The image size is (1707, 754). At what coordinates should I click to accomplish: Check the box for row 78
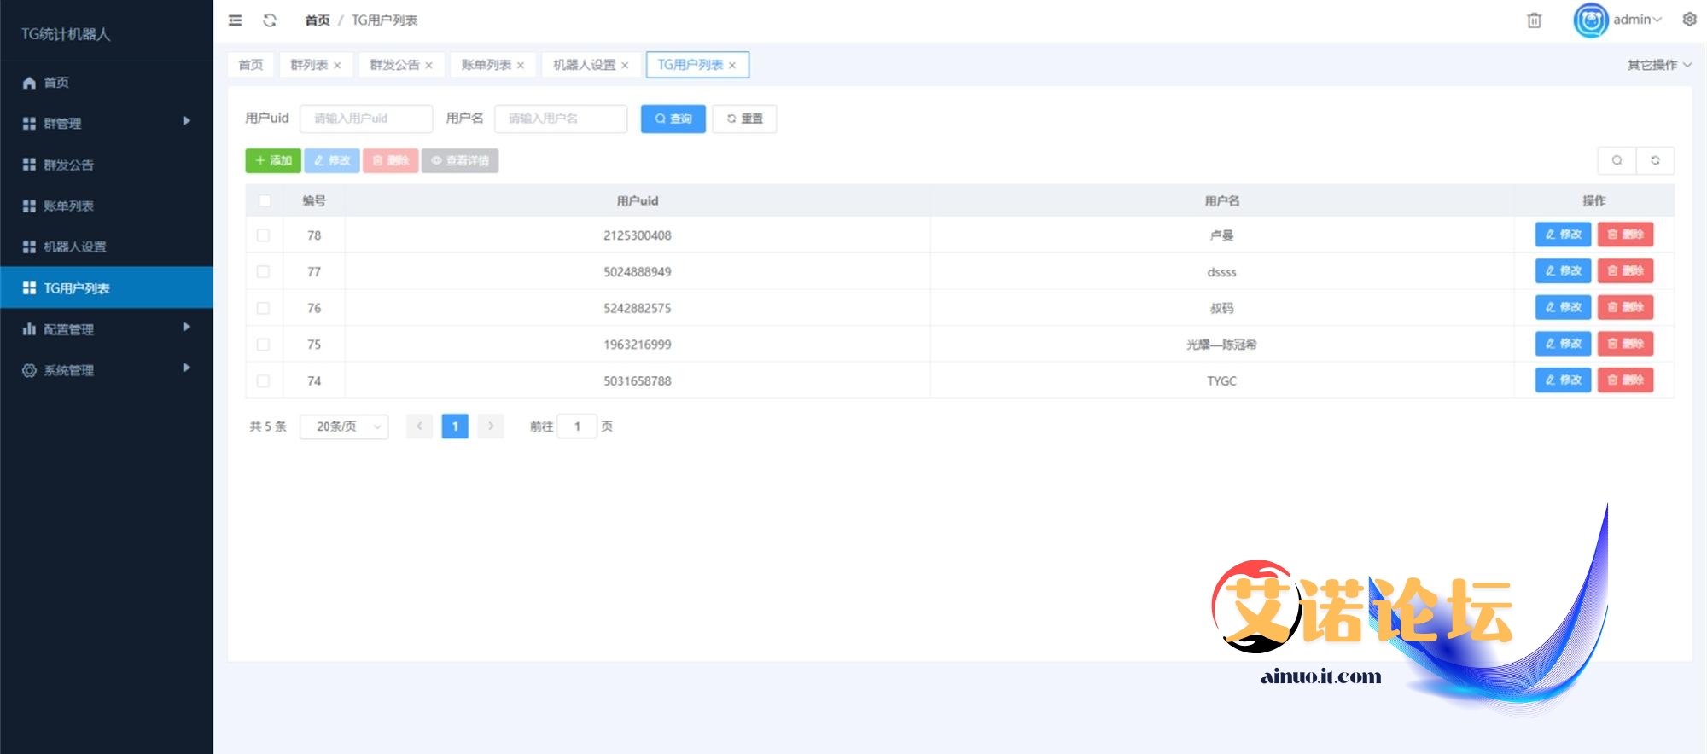(x=264, y=235)
